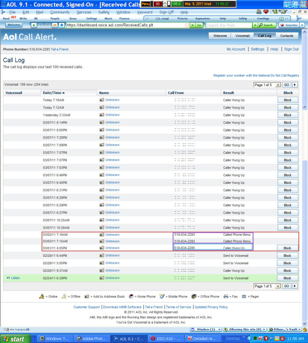Add 03/07/11 8:14PM caller to address book

102,123
